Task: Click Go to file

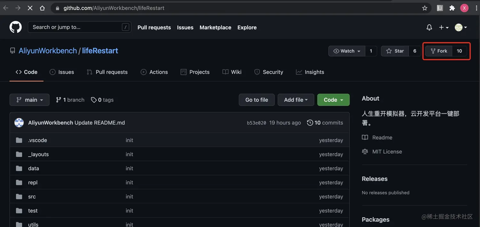Action: click(257, 100)
